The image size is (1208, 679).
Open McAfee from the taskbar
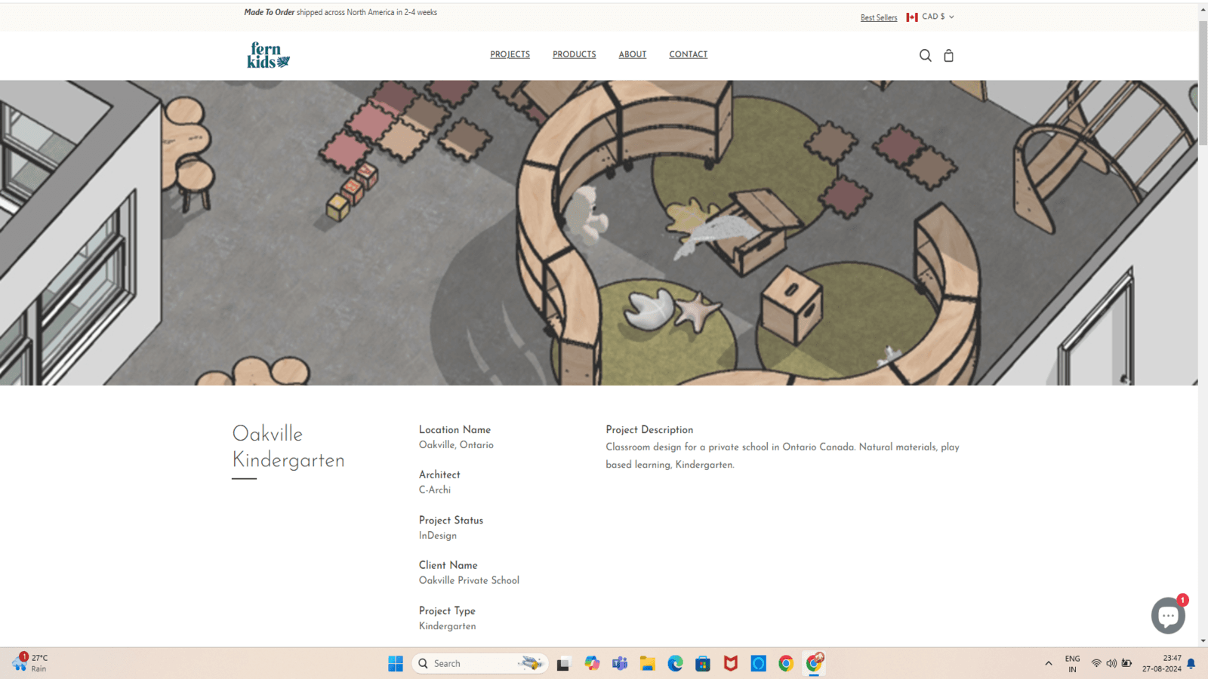click(x=730, y=663)
